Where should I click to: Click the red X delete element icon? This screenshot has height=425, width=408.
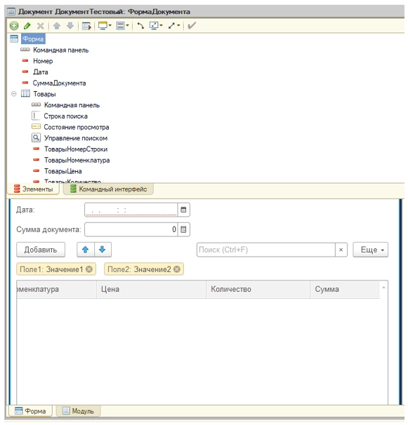coord(41,26)
